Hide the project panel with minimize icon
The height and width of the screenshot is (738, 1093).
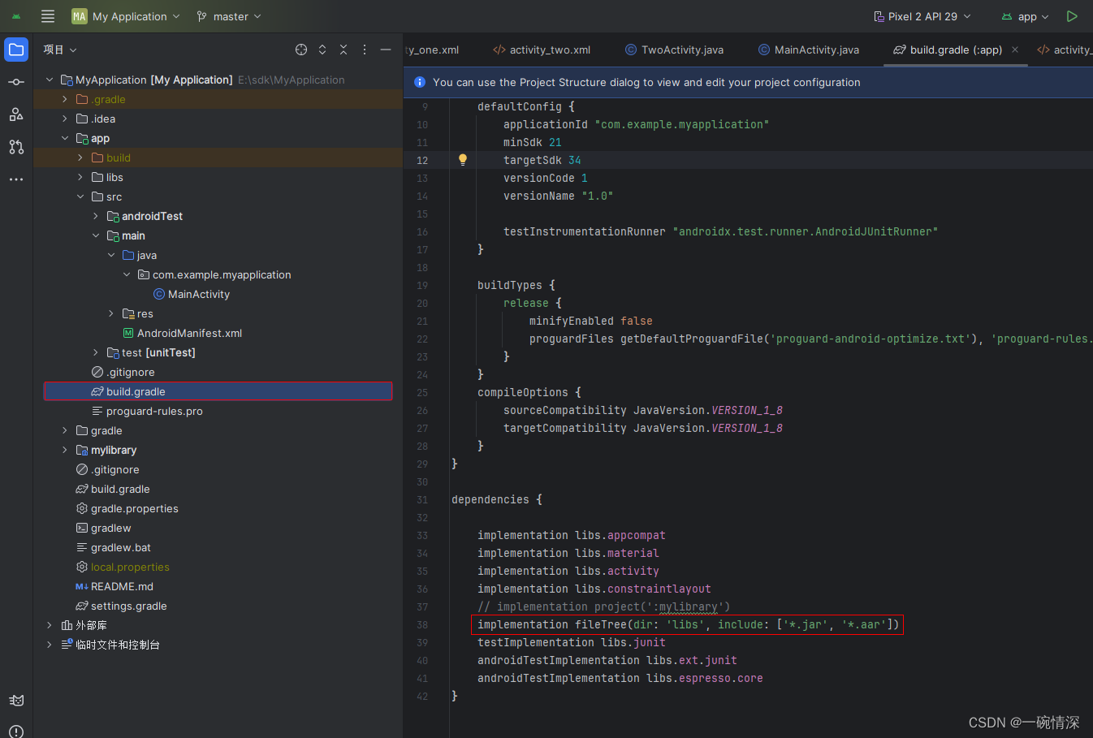tap(386, 50)
